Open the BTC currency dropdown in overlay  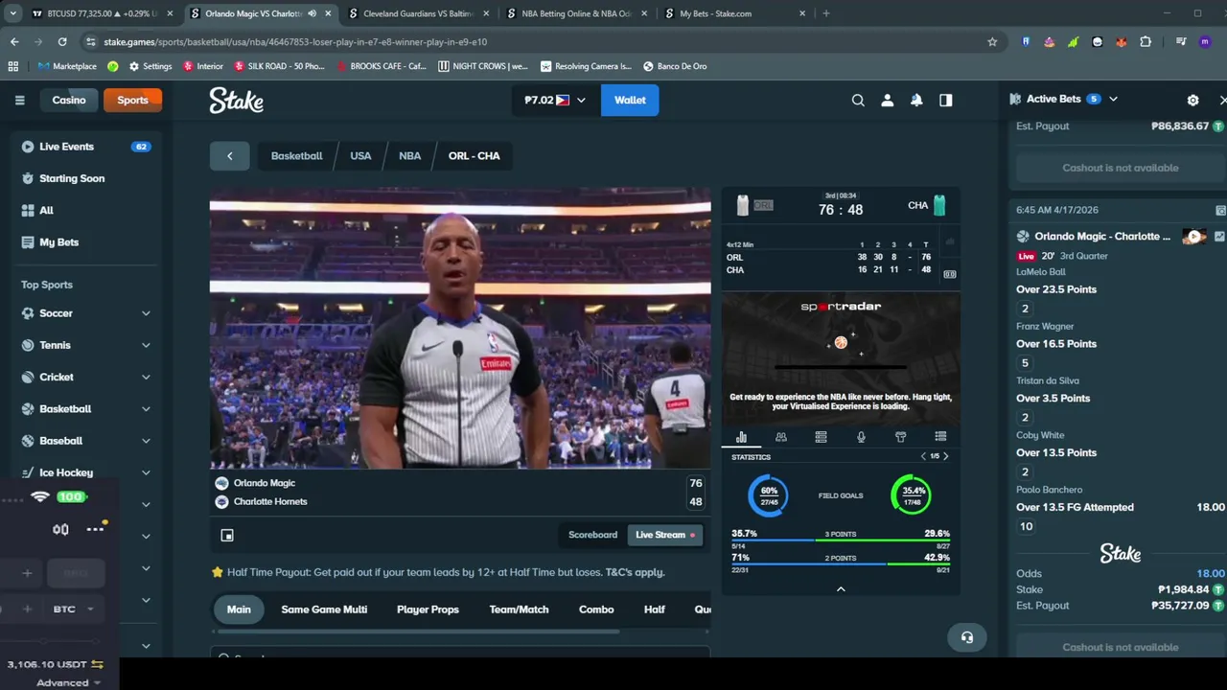point(74,609)
